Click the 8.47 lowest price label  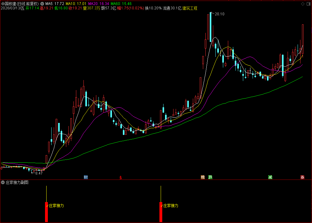(x=39, y=173)
